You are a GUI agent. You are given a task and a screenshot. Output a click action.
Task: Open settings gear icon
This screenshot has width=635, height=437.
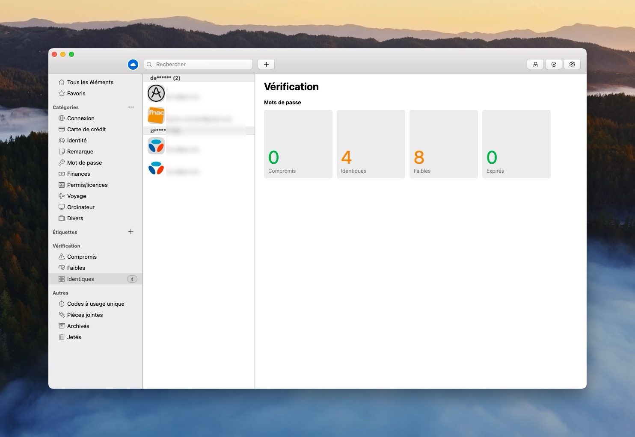point(572,65)
